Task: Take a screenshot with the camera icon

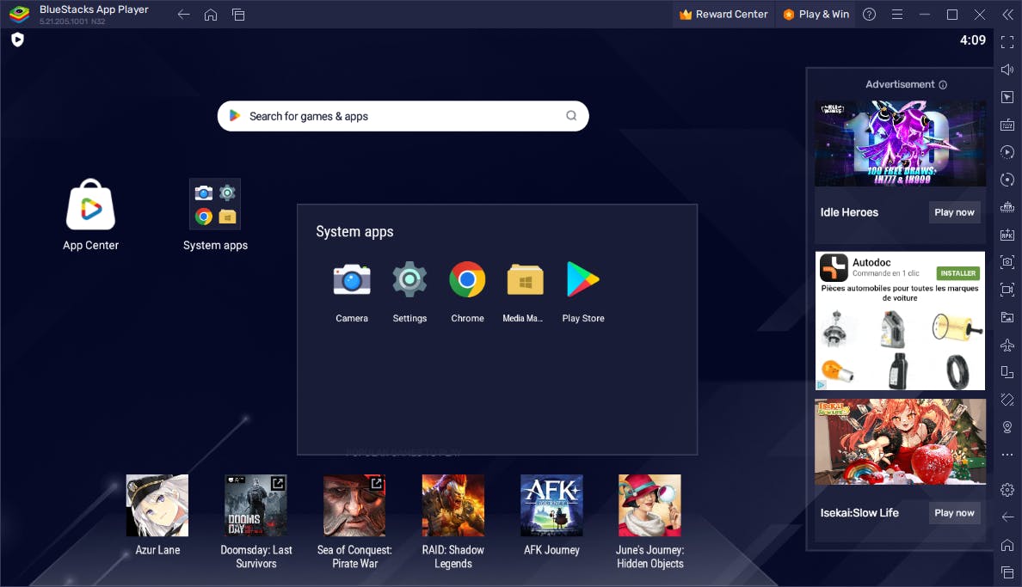Action: tap(1007, 262)
